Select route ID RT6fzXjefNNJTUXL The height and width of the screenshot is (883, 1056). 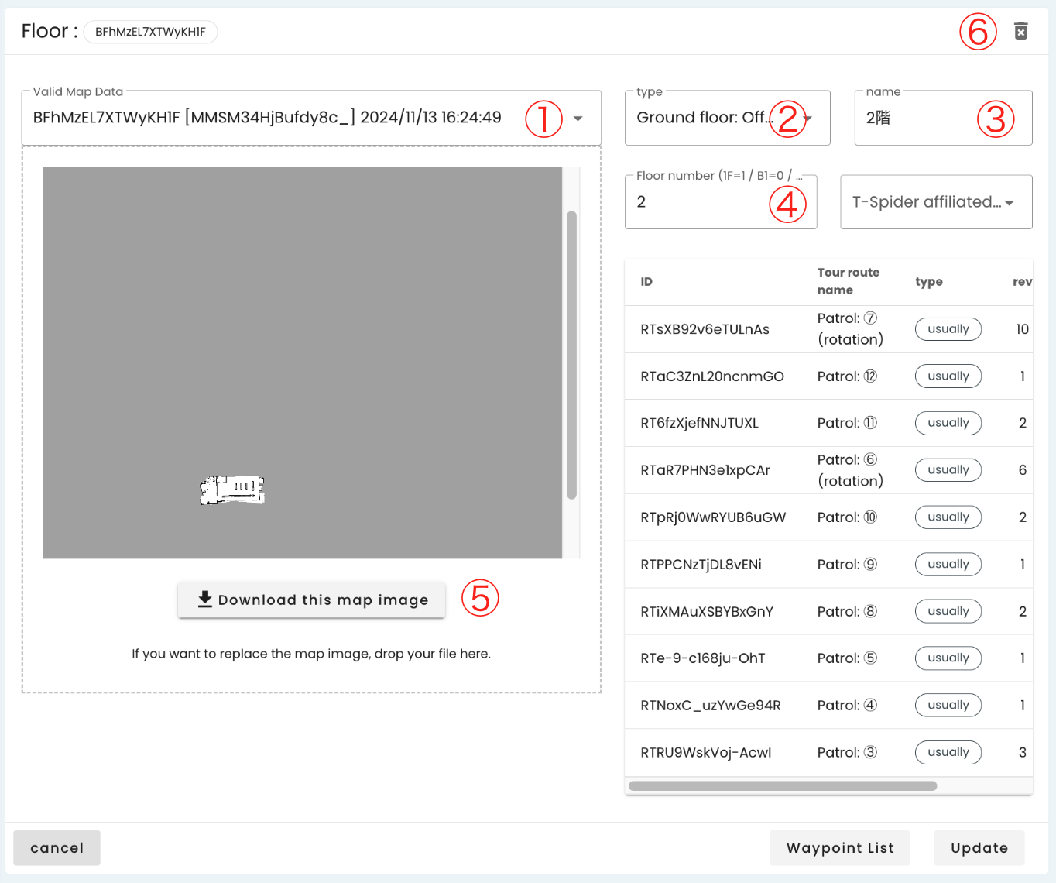coord(700,423)
